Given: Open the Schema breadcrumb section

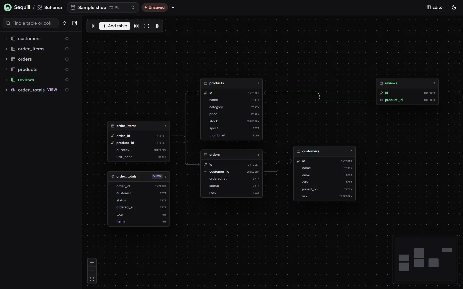Looking at the screenshot, I should coord(50,7).
